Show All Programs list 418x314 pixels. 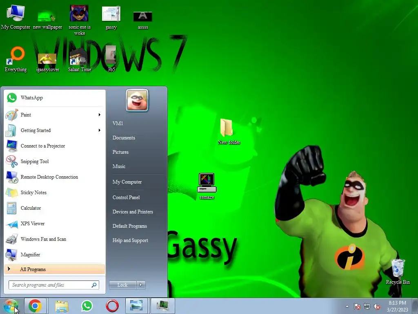tap(54, 269)
